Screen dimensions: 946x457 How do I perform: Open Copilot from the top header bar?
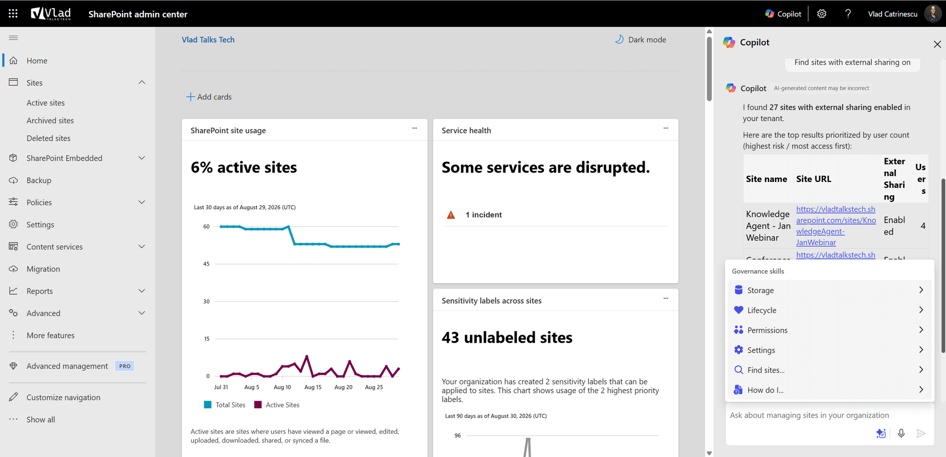click(783, 14)
